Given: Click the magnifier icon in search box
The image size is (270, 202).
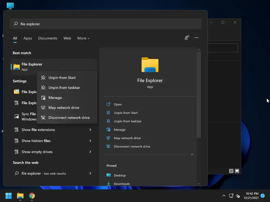Looking at the screenshot, I should click(16, 24).
